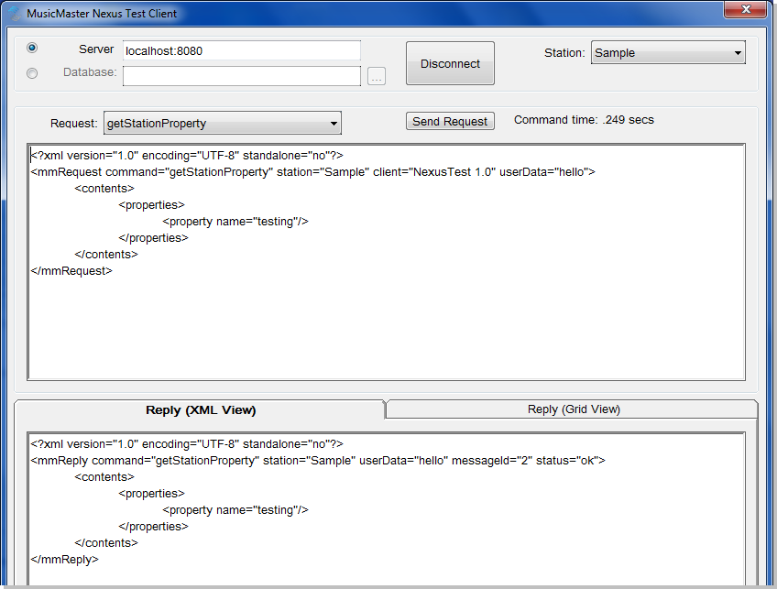This screenshot has height=589, width=777.
Task: Click the Disconnect button
Action: pos(450,63)
